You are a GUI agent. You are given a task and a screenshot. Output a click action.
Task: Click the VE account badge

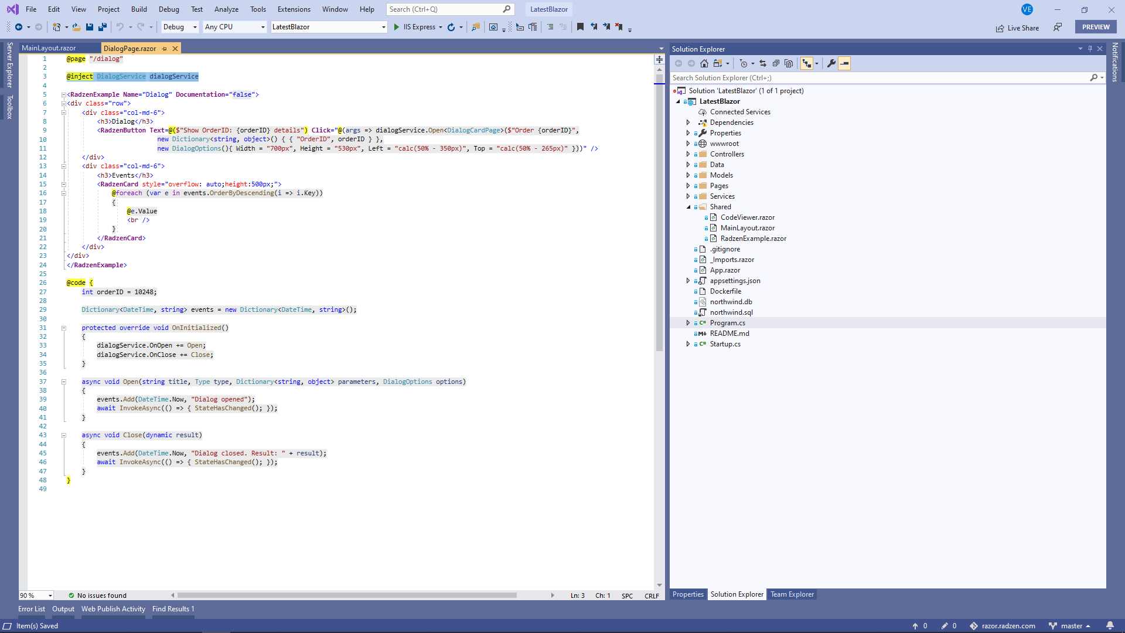click(x=1027, y=9)
